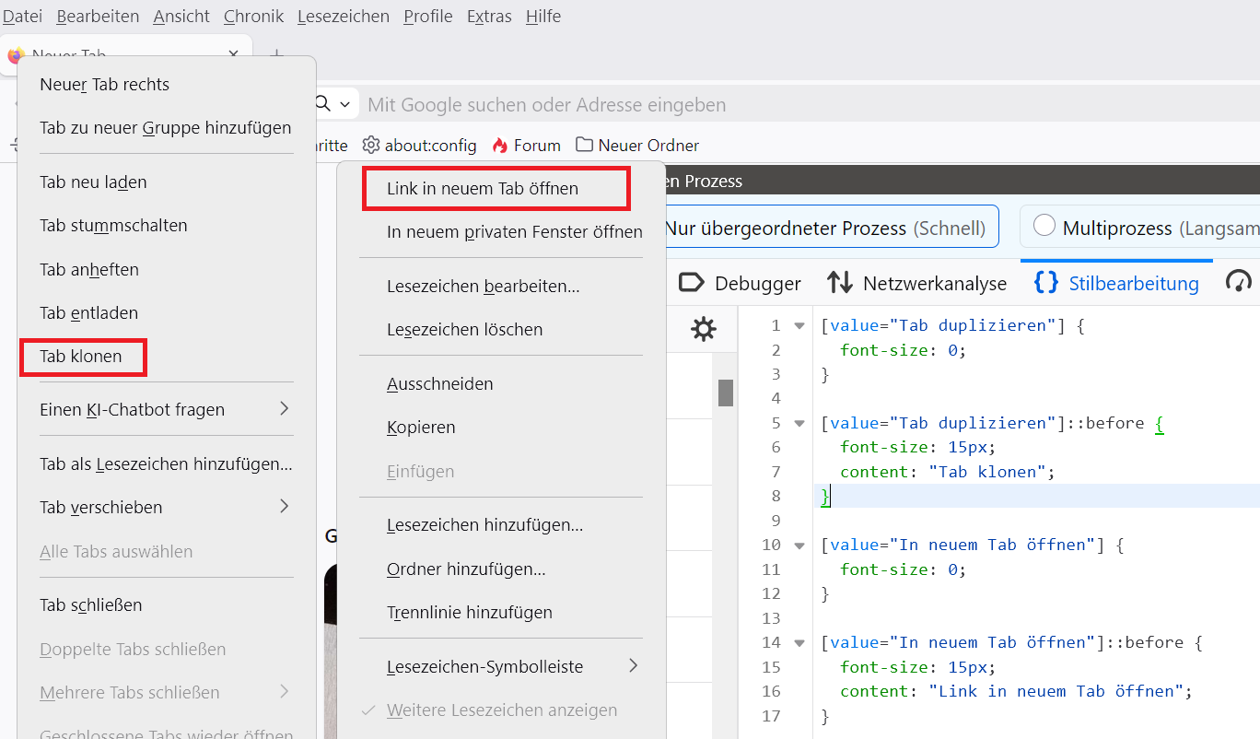Collapse the CSS rule on line 1

click(x=799, y=325)
